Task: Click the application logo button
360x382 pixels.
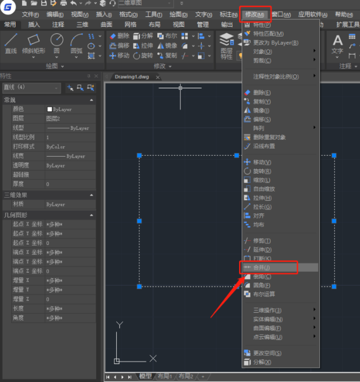Action: click(x=8, y=7)
